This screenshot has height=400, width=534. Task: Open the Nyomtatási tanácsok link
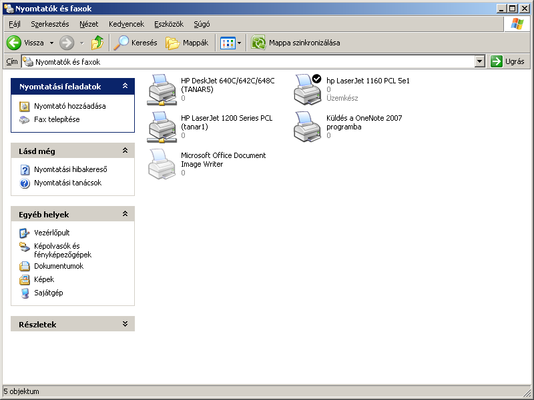[x=68, y=183]
